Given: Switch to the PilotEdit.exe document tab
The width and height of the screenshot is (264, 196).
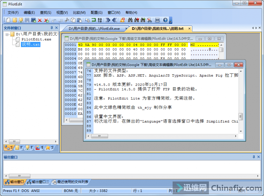Looking at the screenshot, I should (x=94, y=29).
